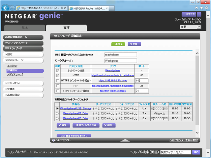
Task: Open the readyshare USB_Storage link
Action: [x=75, y=108]
